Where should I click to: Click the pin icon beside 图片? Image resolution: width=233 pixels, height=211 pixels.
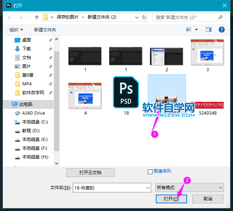51,66
